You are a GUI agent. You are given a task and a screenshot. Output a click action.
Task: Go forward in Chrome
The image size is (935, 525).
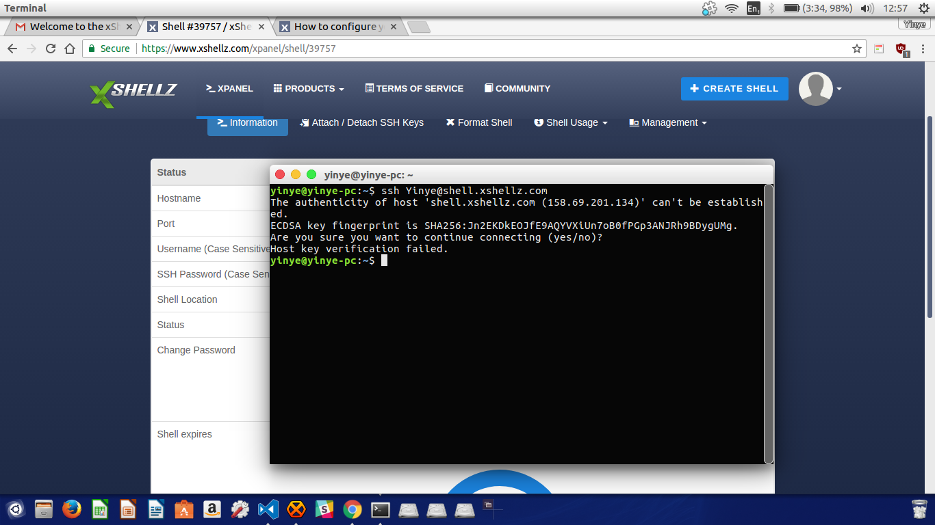31,49
